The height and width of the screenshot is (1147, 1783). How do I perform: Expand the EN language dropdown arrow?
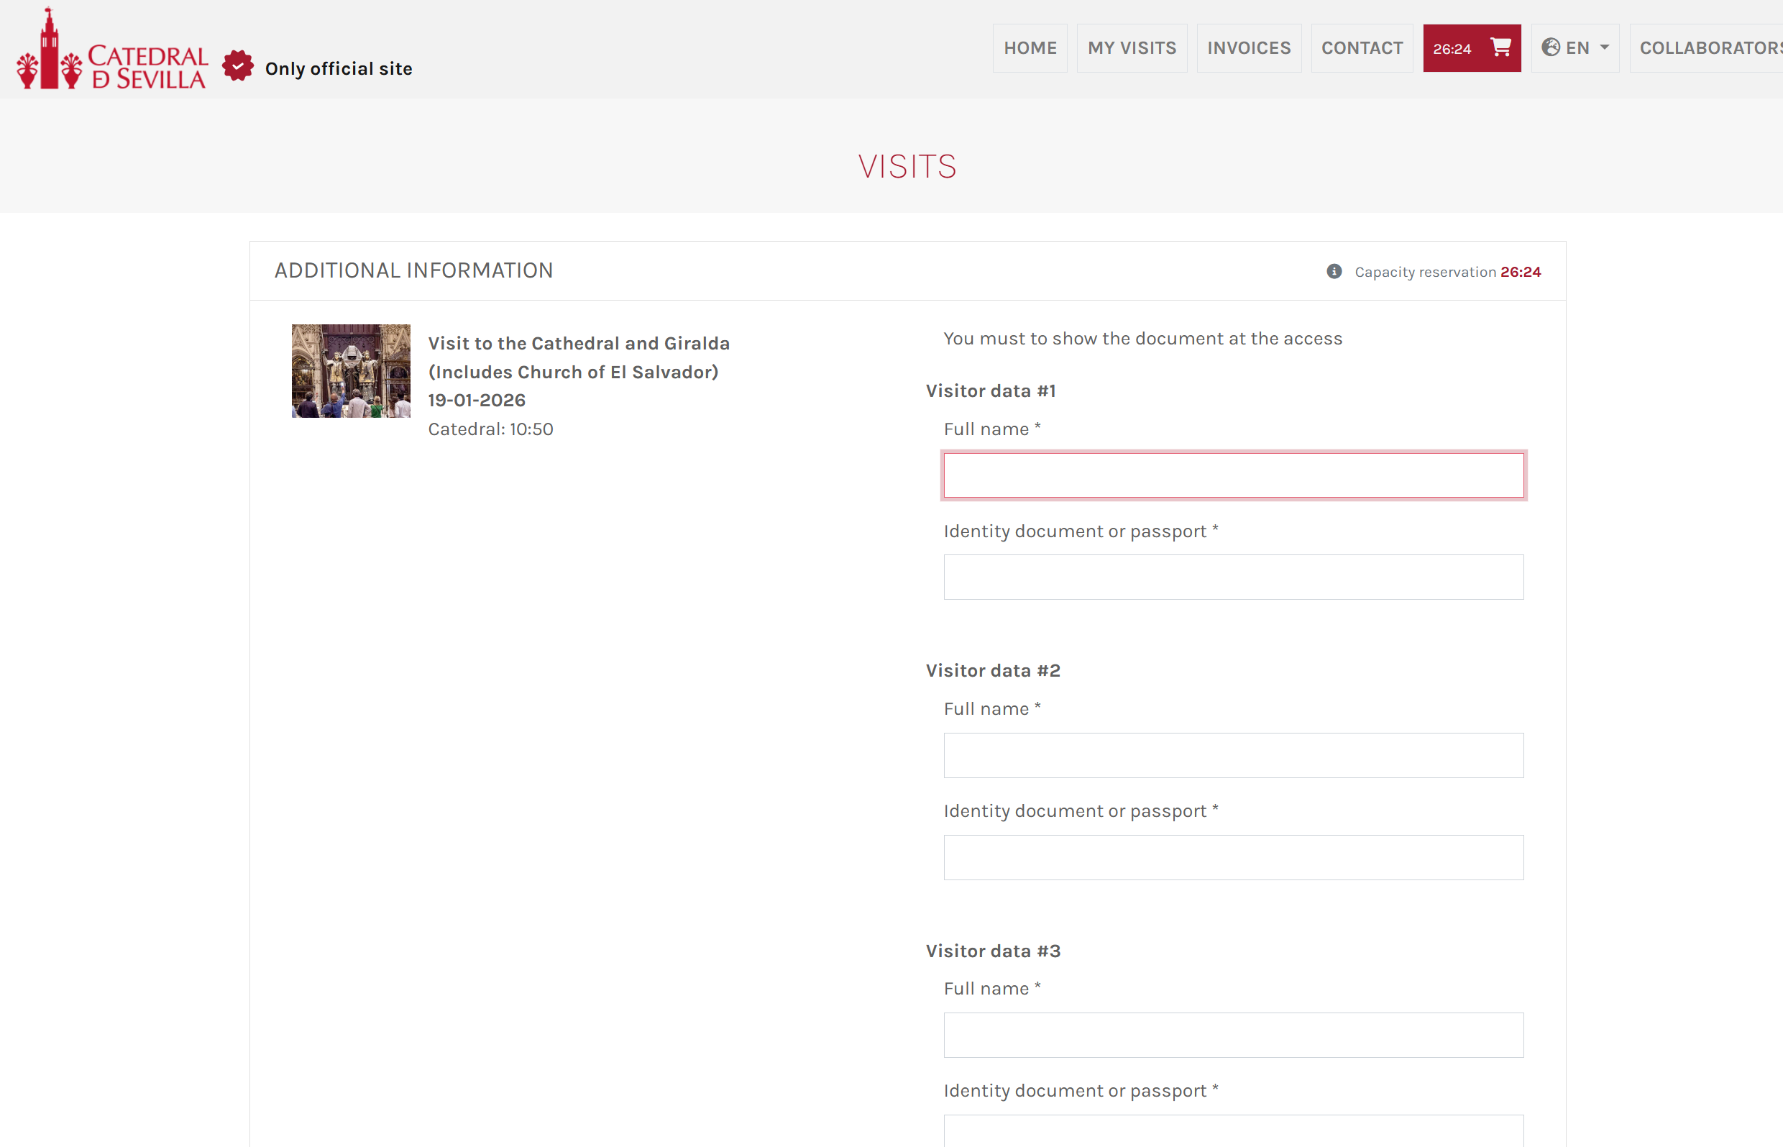coord(1604,47)
